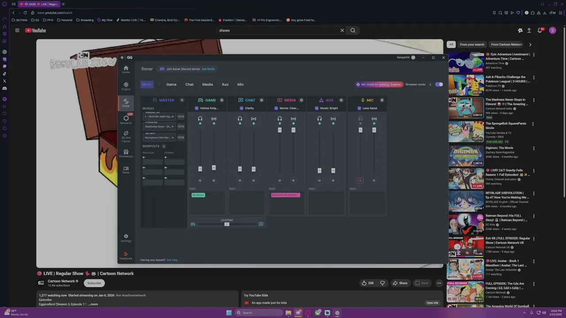
Task: Mute MIC channel stream mix
Action: tap(374, 181)
